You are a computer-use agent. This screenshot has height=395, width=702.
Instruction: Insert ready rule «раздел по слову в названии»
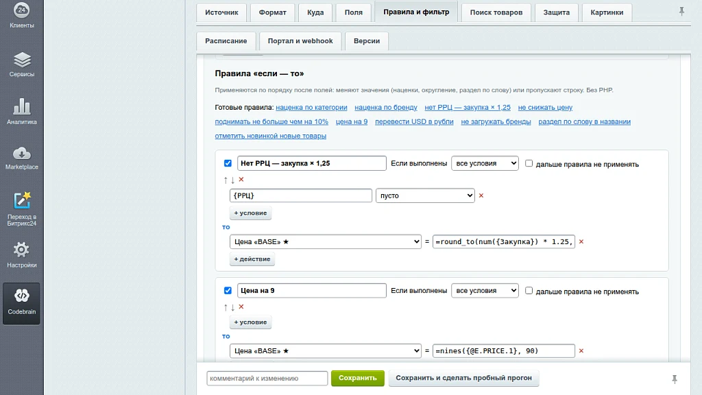pos(584,122)
